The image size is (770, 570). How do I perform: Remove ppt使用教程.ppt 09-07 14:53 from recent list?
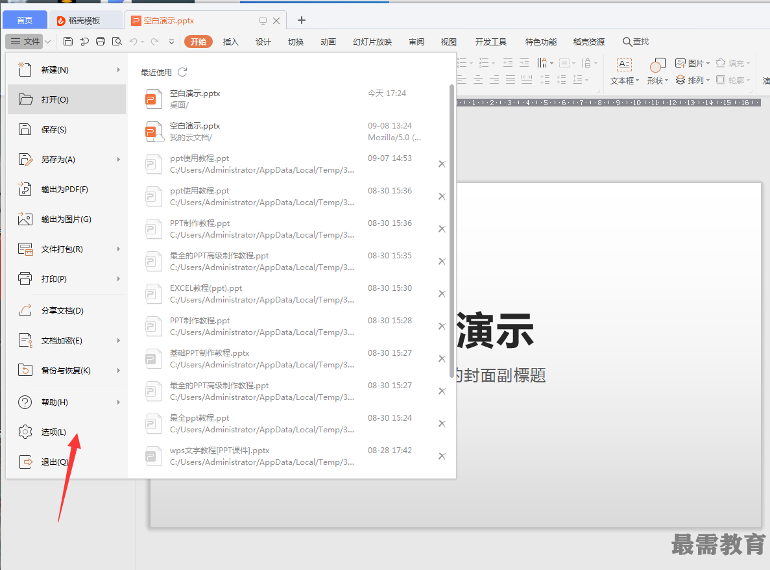point(442,164)
